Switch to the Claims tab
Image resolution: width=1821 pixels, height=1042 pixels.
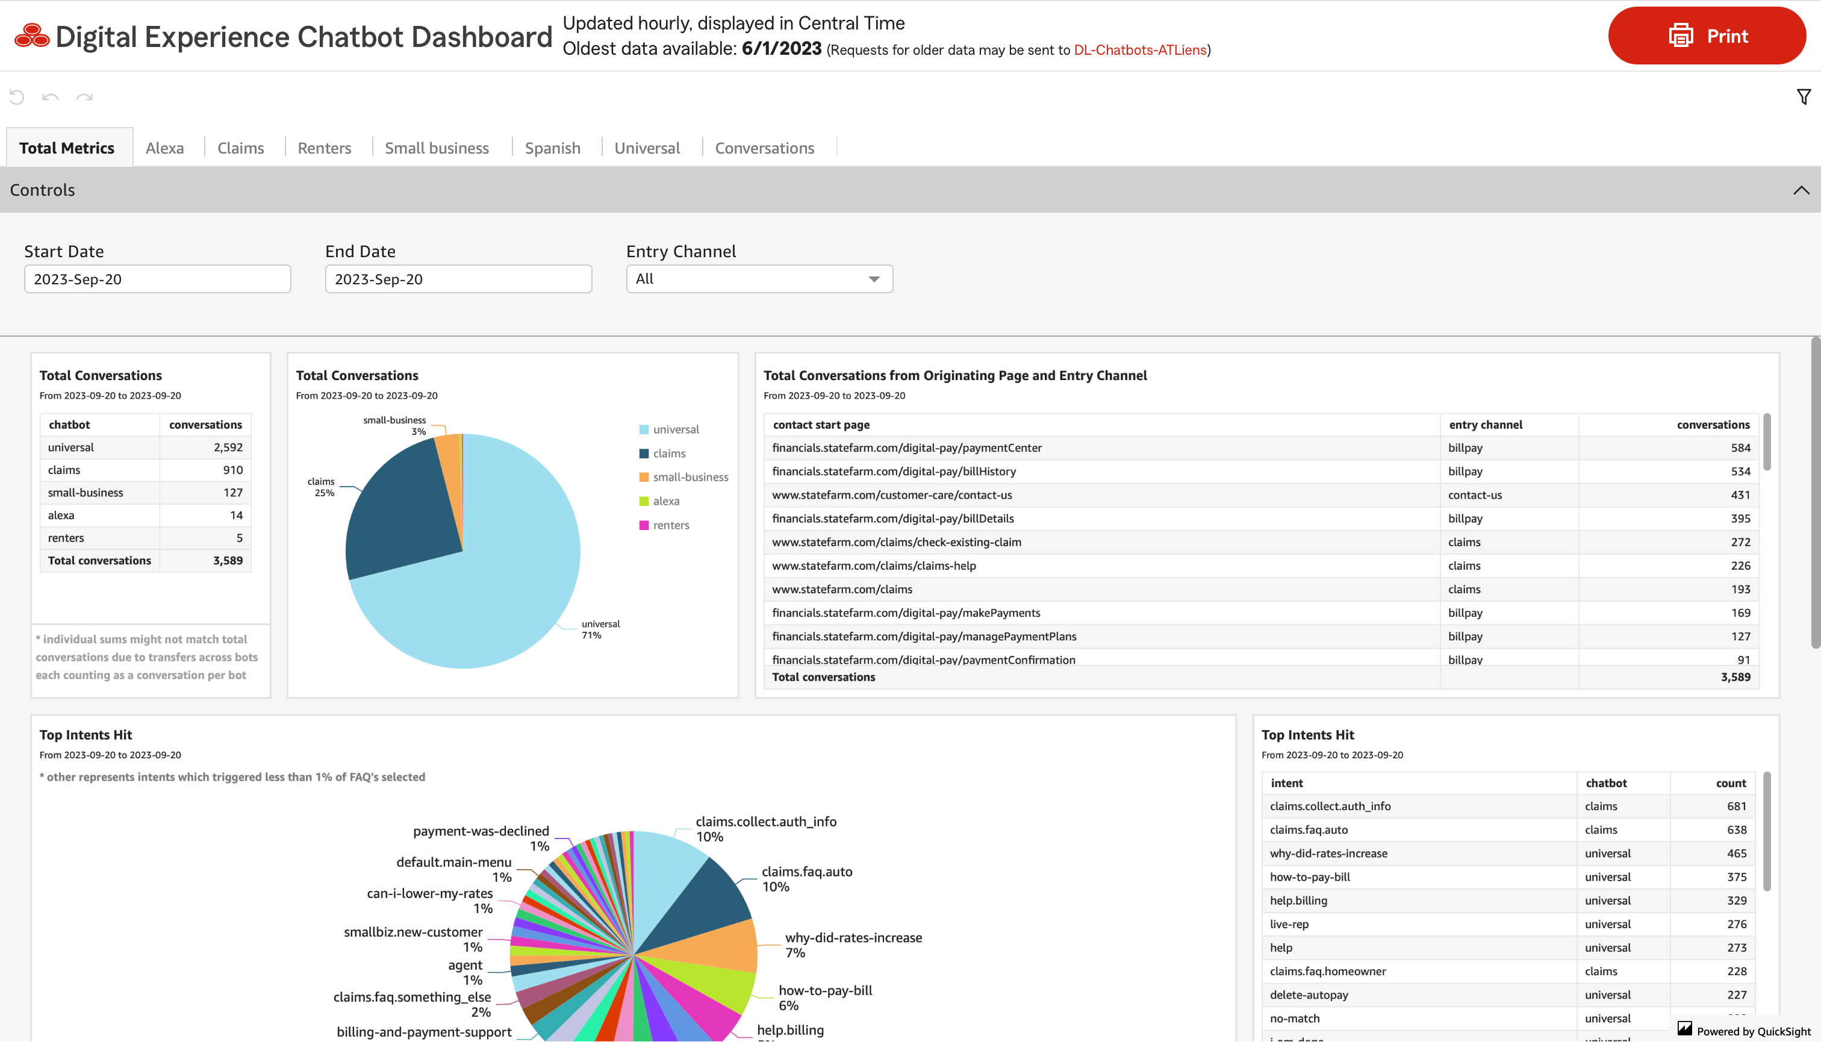240,148
